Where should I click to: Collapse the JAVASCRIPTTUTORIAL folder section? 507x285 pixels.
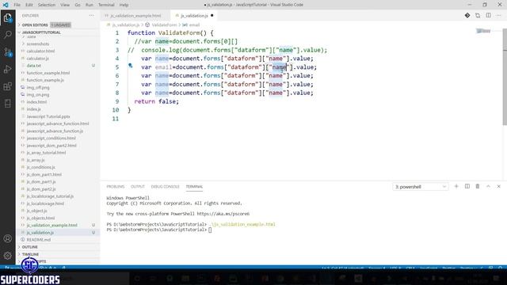click(x=41, y=32)
